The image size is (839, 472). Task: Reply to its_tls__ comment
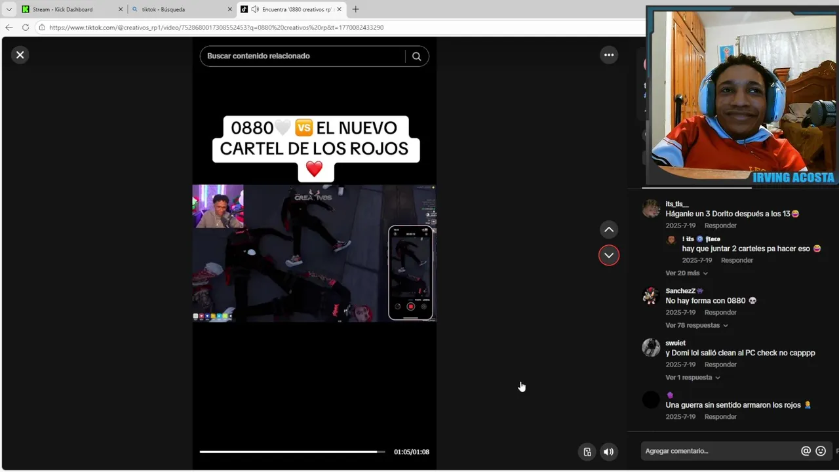(x=720, y=226)
